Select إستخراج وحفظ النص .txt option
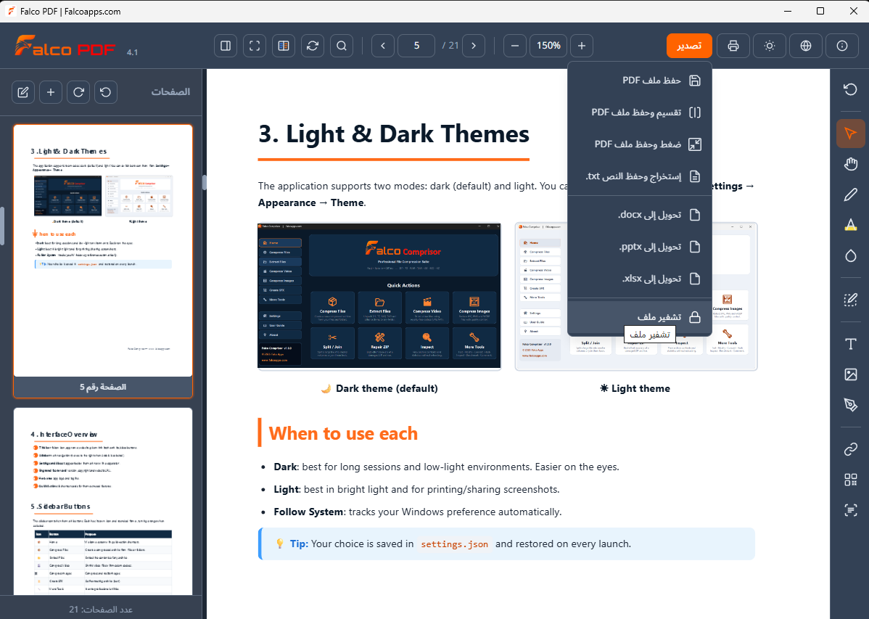Screen dimensions: 869x619 pyautogui.click(x=640, y=176)
